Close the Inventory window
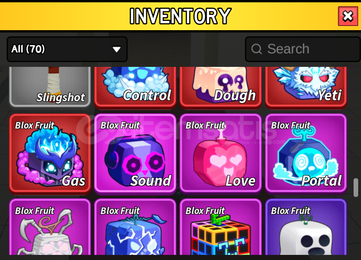This screenshot has height=260, width=361. [x=348, y=16]
